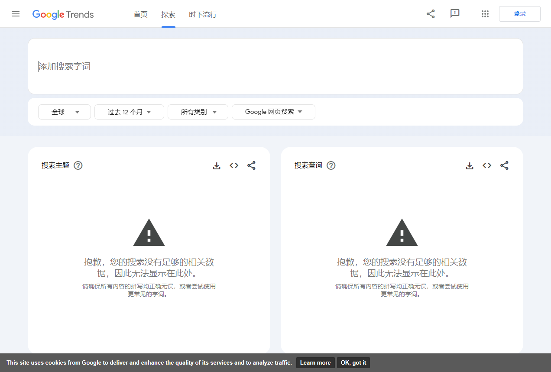Open the Google apps grid
This screenshot has height=372, width=551.
tap(485, 13)
